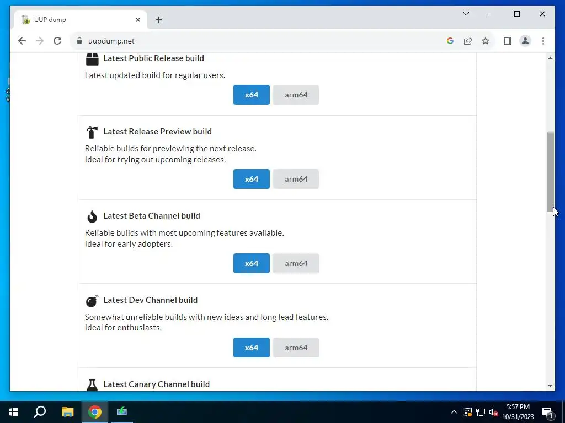Click the scrollbar up arrow
The image size is (565, 423).
pos(550,58)
